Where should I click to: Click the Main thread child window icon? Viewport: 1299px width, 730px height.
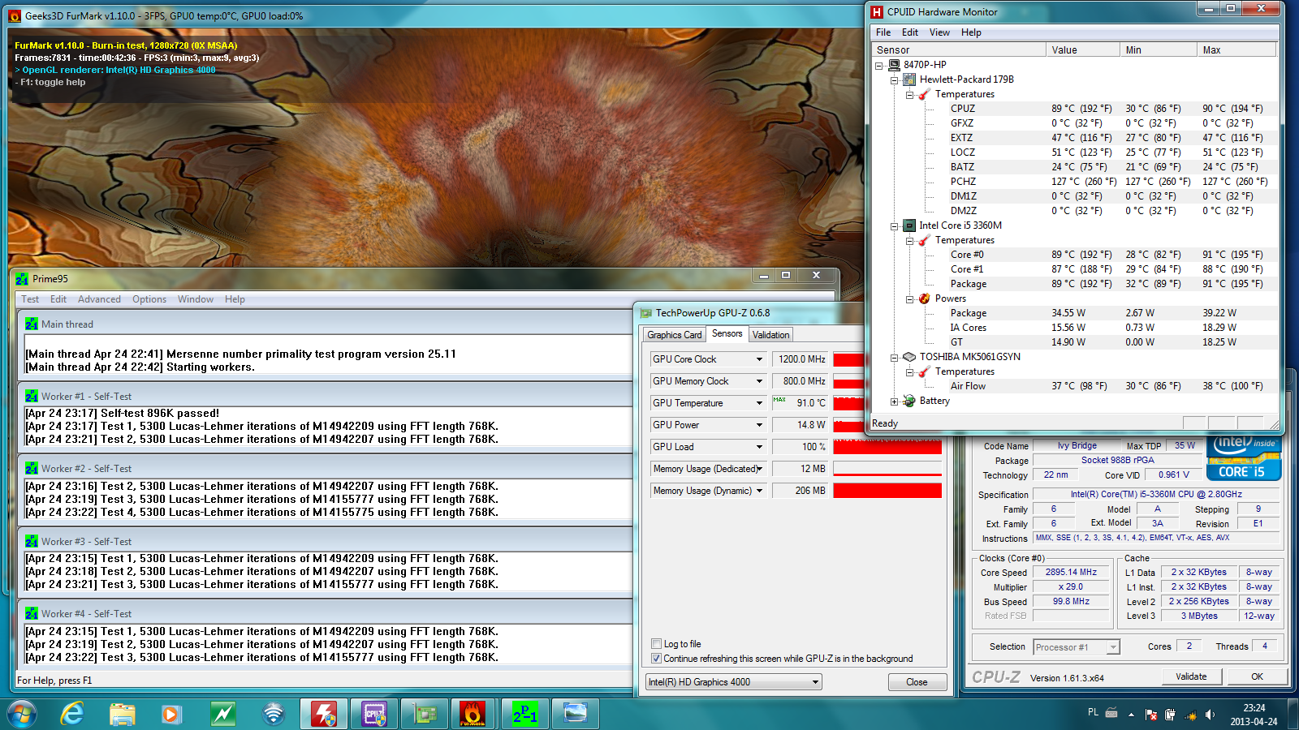[32, 324]
